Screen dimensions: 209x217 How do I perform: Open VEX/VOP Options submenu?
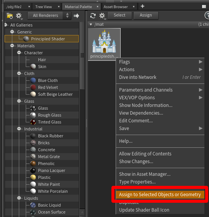coord(160,98)
